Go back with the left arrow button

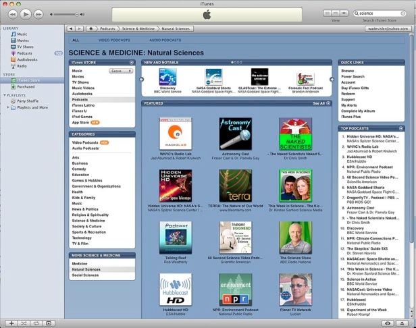(x=71, y=28)
